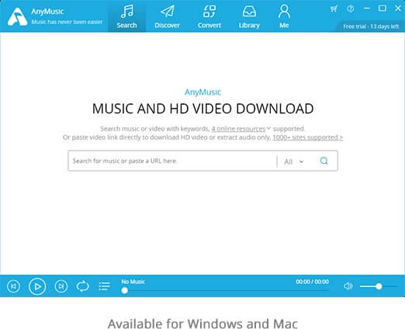Expand the All source dropdown
405x329 pixels.
point(294,161)
